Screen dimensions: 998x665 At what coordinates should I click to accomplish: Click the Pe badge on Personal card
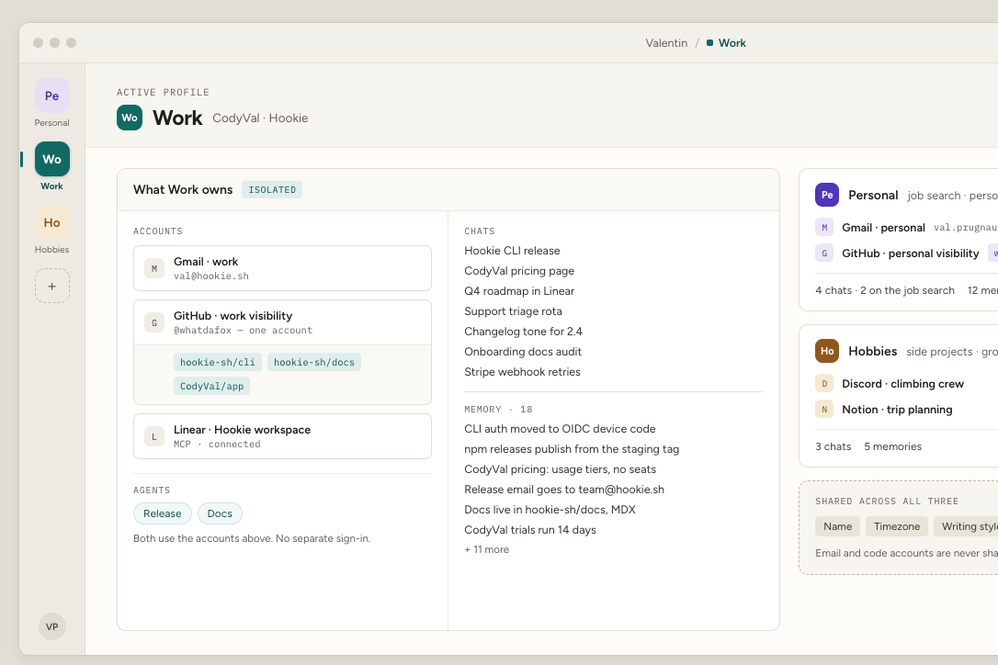point(827,195)
